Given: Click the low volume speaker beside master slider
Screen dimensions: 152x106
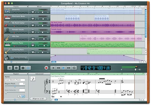Looking at the screenshot, I should (x=122, y=70).
